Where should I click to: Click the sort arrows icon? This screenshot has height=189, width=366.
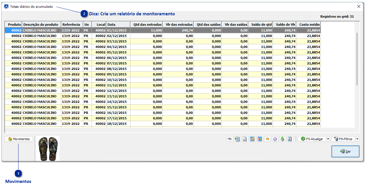point(260,139)
